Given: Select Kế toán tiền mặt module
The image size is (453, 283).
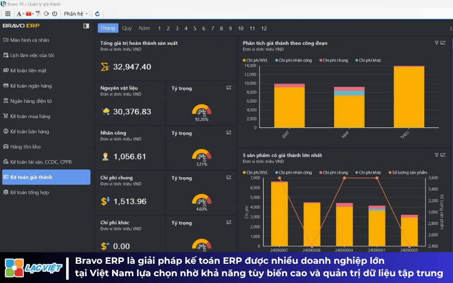Looking at the screenshot, I should click(24, 70).
